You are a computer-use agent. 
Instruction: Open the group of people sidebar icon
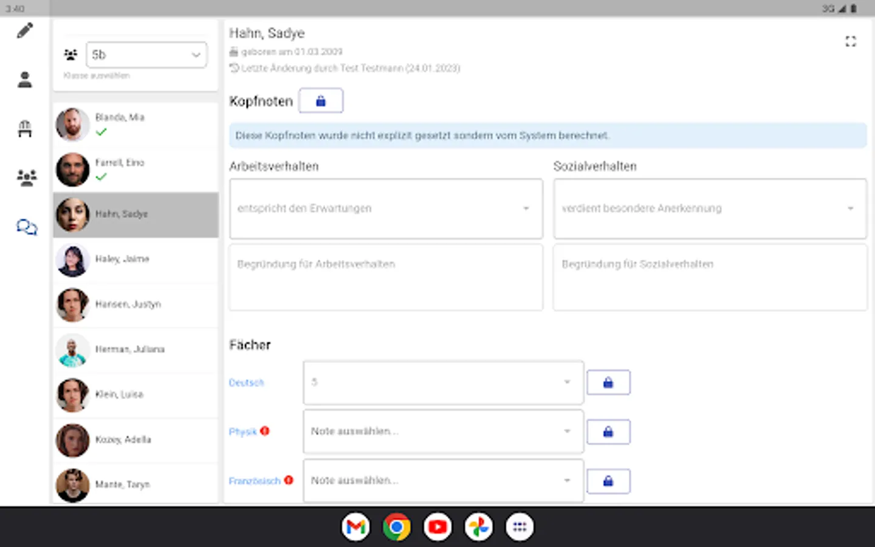(x=26, y=177)
